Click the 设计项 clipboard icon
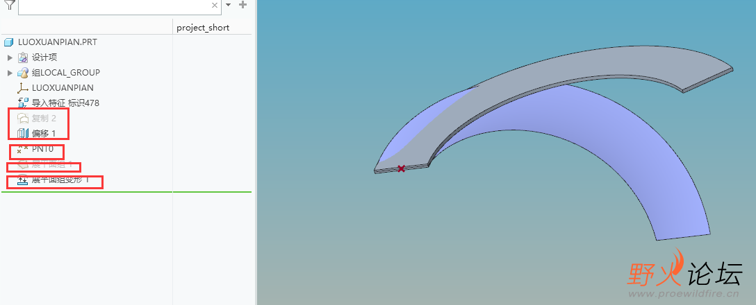756x305 pixels. [x=23, y=58]
